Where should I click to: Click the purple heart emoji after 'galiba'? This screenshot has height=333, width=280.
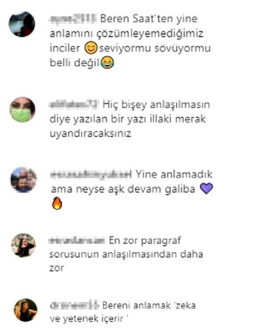[206, 189]
